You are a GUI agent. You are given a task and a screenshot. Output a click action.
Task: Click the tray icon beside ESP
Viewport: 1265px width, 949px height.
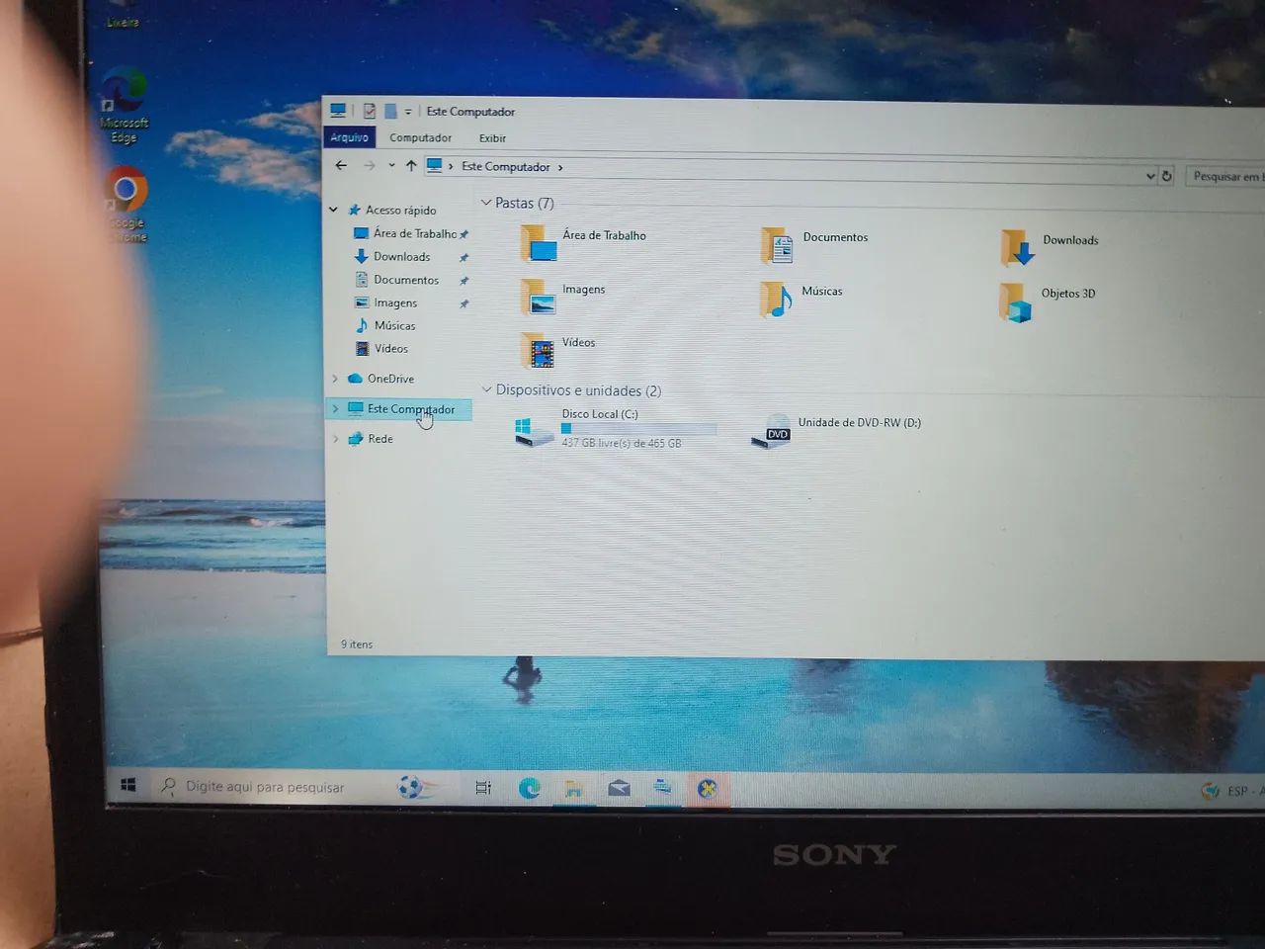[x=1210, y=791]
